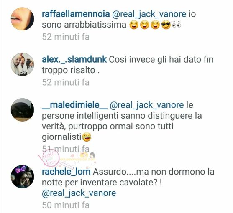233x213 pixels.
Task: Click the eyes emoji after arrabbiatissima
Action: click(177, 25)
